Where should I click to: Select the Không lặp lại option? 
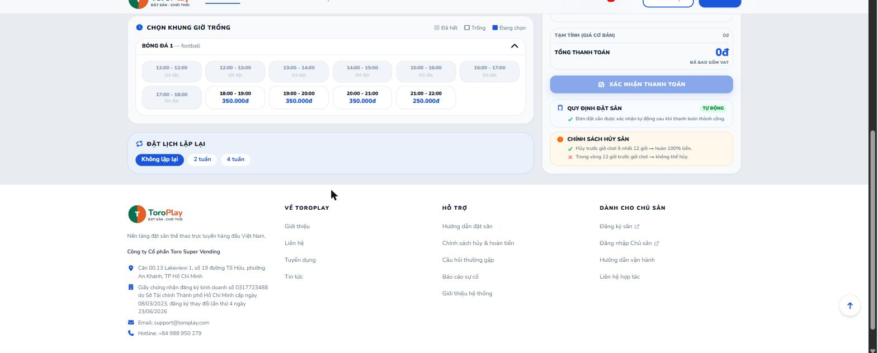(159, 159)
